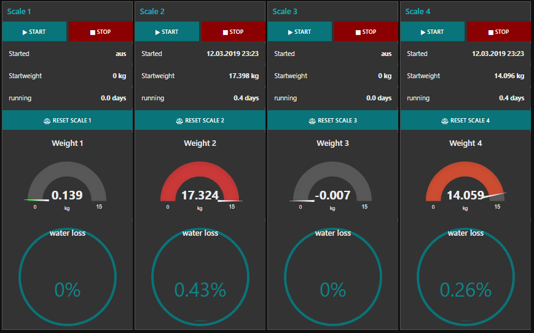This screenshot has height=333, width=534.
Task: Click the play triangle icon on Scale 4 START
Action: [x=423, y=33]
